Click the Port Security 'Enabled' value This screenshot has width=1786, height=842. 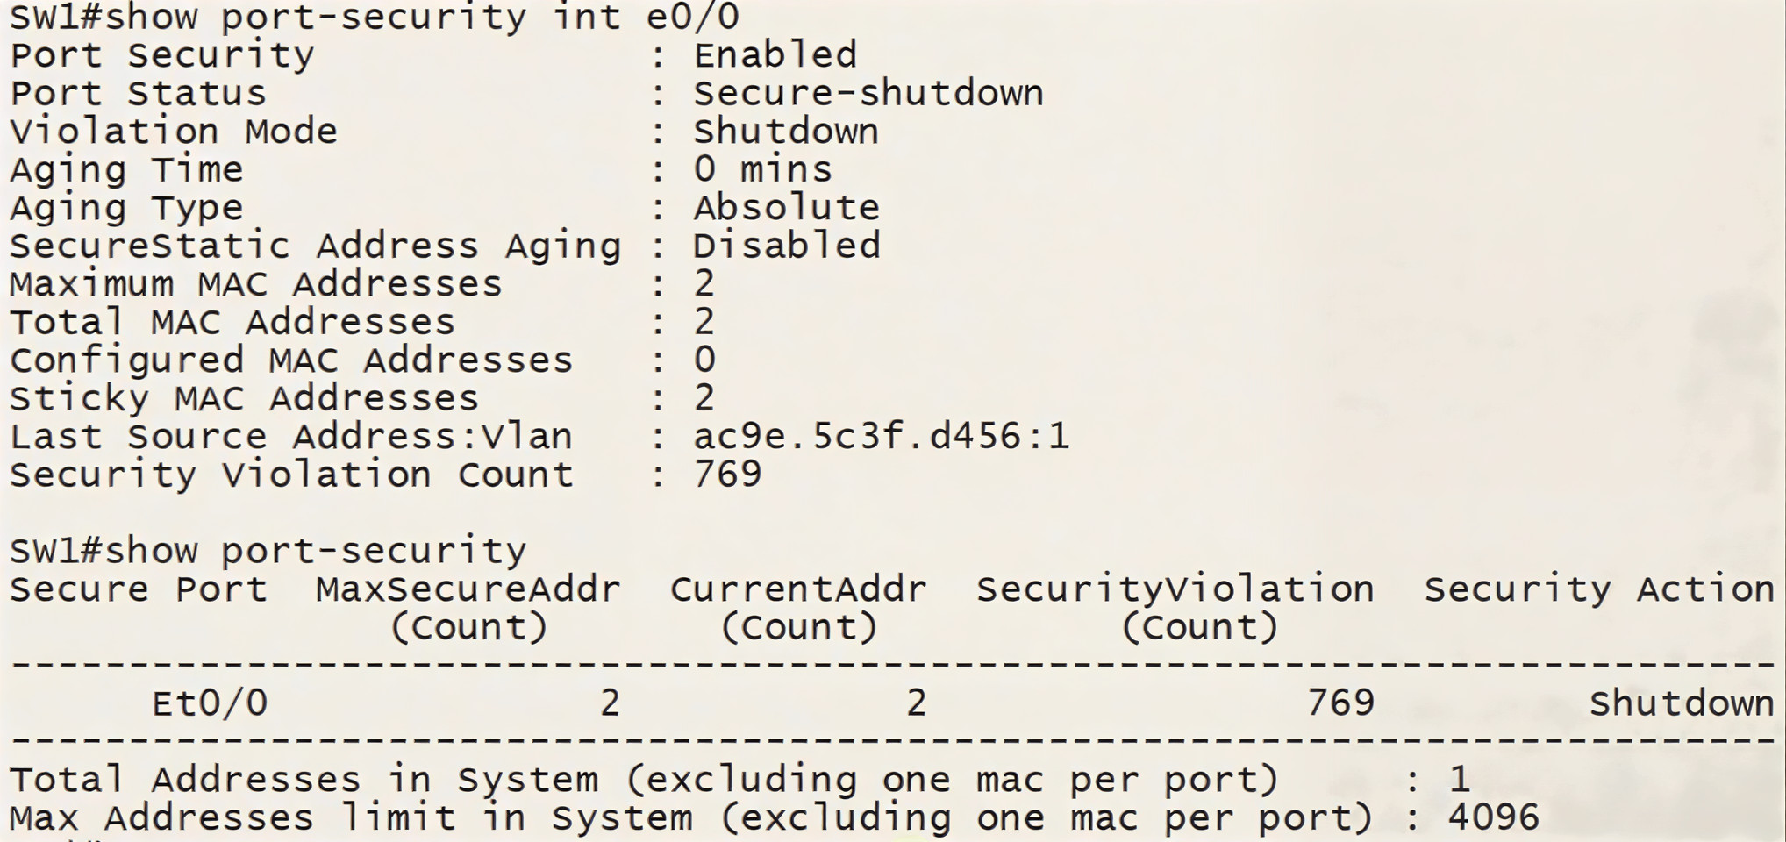(x=775, y=55)
